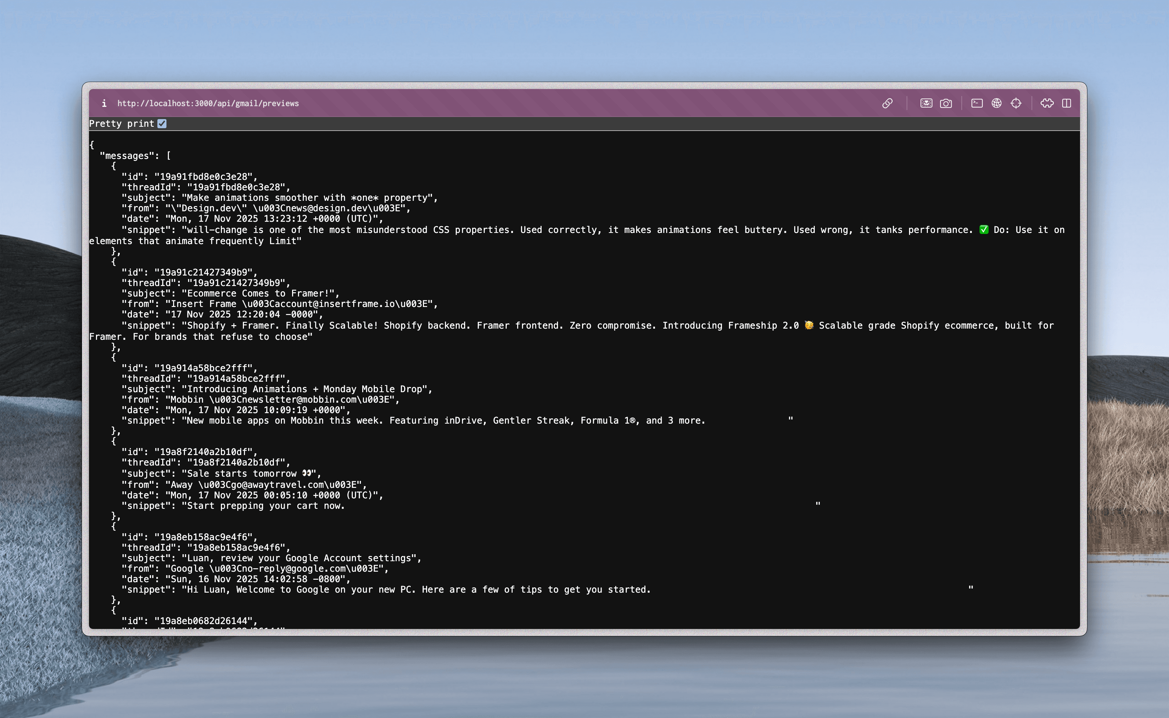The height and width of the screenshot is (718, 1169).
Task: Click the copy link chain icon
Action: 887,103
